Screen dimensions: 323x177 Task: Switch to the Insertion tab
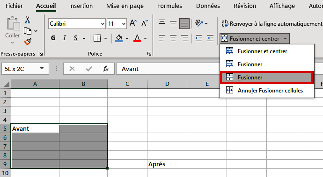(x=81, y=6)
